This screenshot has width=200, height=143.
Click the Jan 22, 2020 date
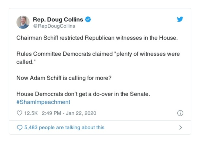(x=81, y=113)
